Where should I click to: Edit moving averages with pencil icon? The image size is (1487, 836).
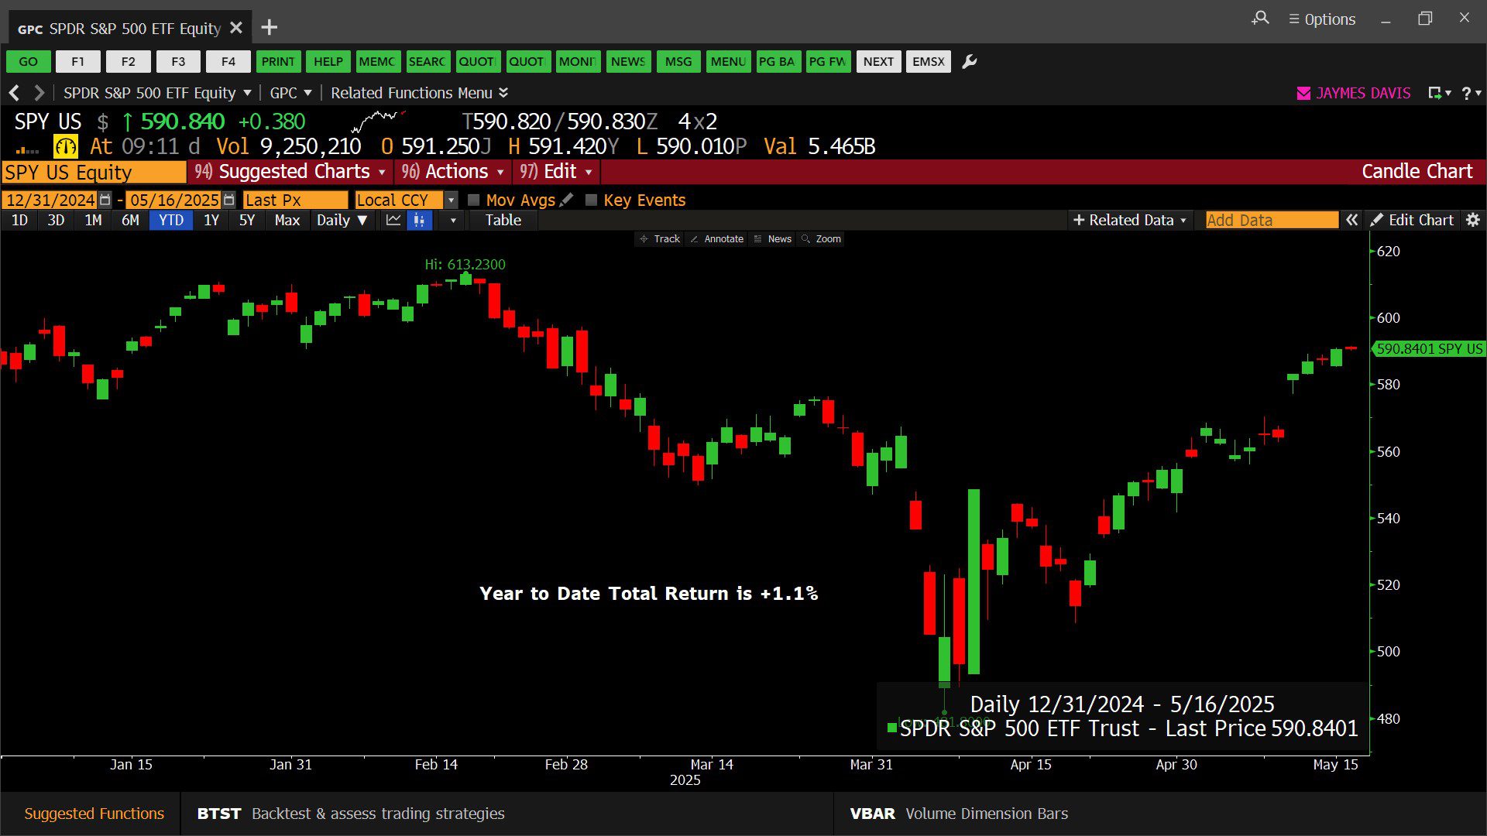coord(567,200)
